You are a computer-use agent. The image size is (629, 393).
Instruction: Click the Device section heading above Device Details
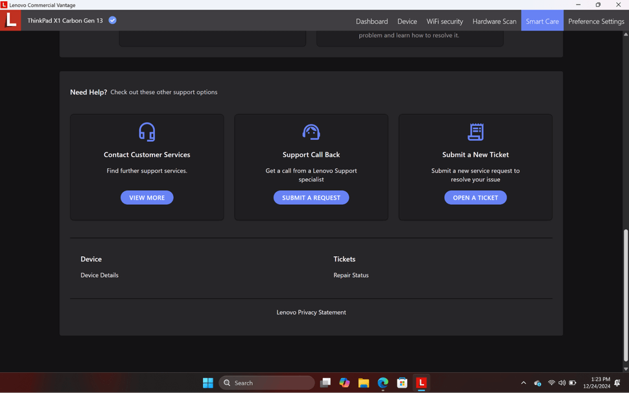point(91,259)
